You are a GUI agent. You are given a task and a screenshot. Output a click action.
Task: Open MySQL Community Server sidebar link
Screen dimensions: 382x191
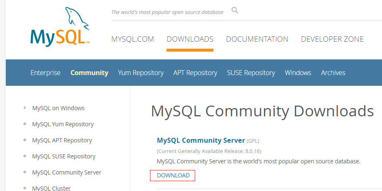[x=67, y=172]
